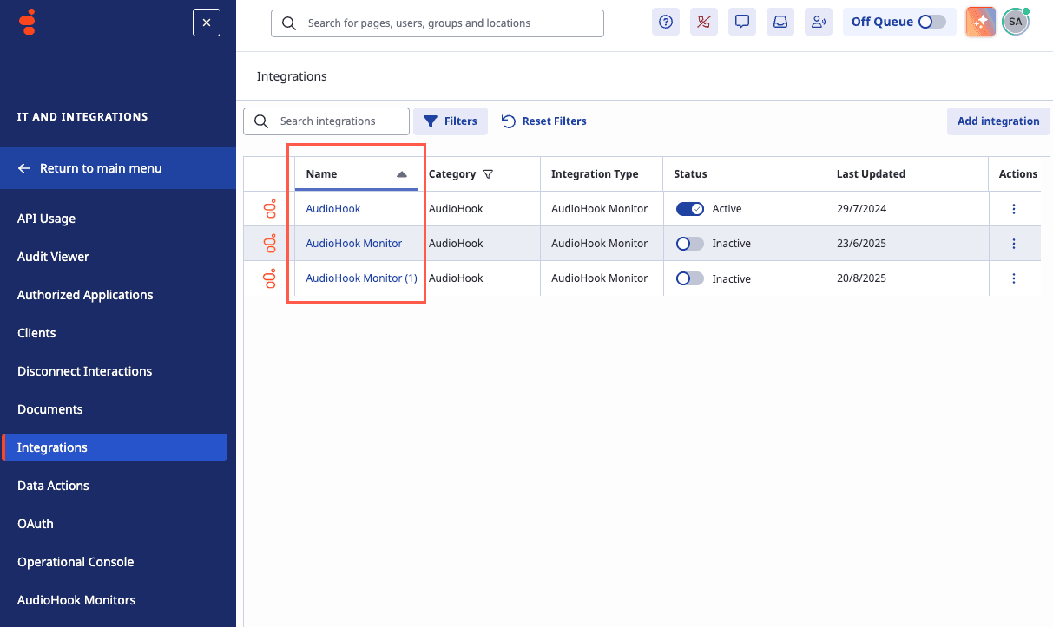Open the inbox tray icon
This screenshot has height=627, width=1053.
click(x=780, y=23)
